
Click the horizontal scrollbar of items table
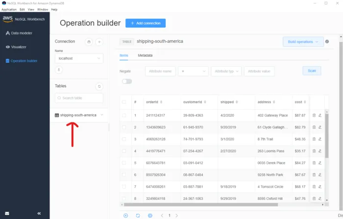[201, 205]
